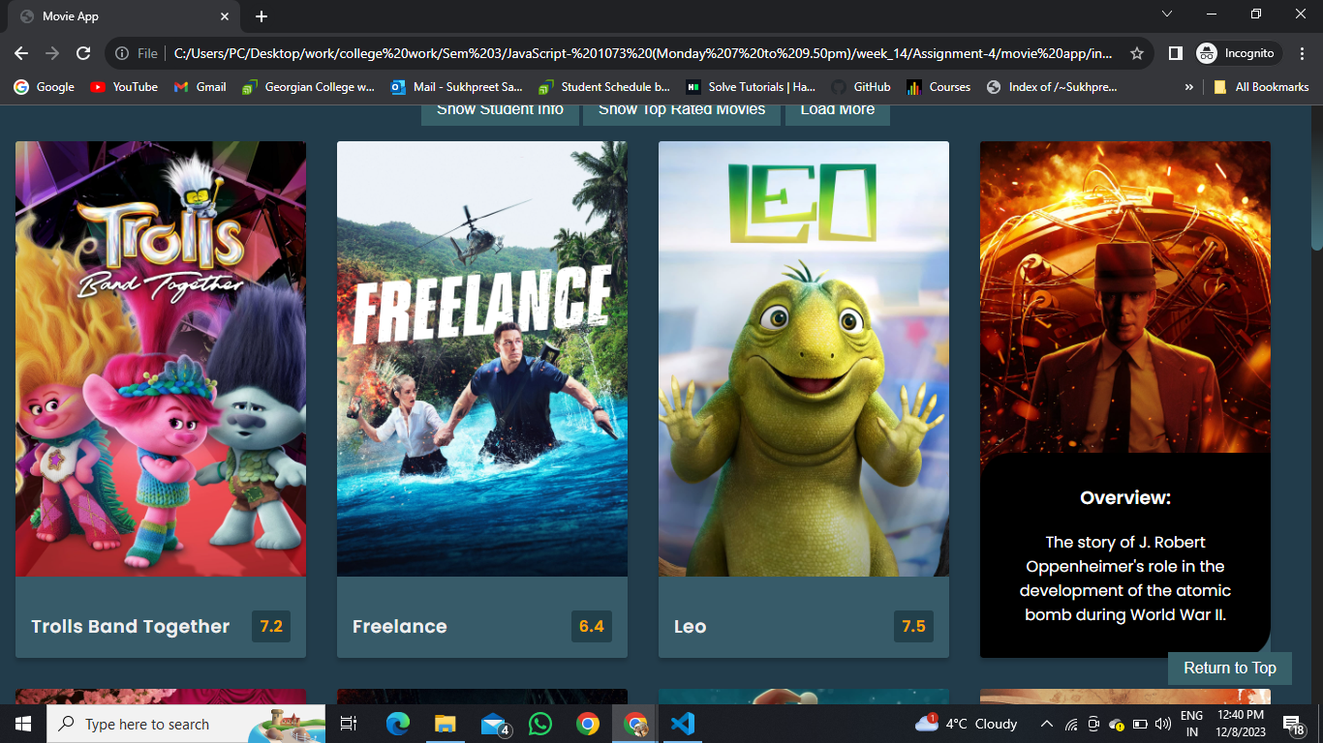The image size is (1323, 743).
Task: Open the Index of /~Sukhpre bookmark
Action: coord(1052,87)
